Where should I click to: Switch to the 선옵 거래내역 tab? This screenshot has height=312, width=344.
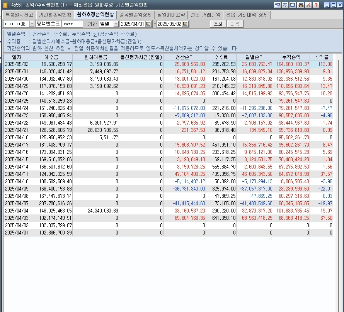205,15
